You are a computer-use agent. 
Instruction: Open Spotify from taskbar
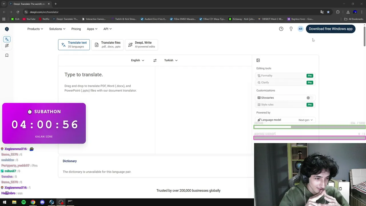tap(23, 202)
